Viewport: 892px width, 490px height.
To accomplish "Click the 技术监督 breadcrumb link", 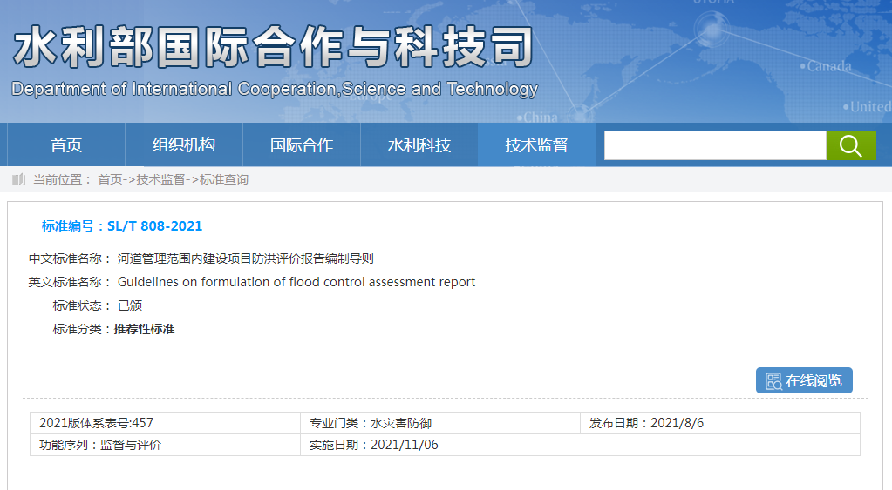I will (160, 179).
